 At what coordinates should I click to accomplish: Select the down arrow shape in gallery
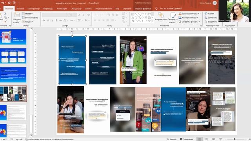coord(146,17)
